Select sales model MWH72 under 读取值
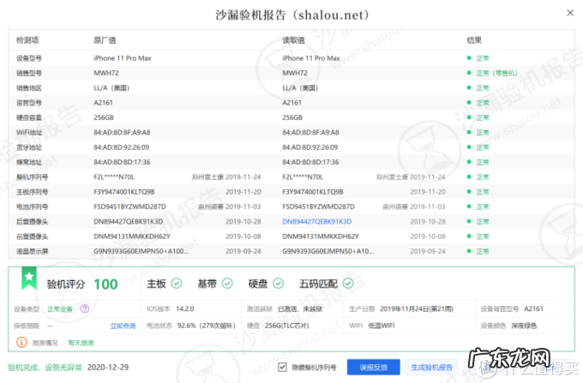Viewport: 583px width, 383px height. [x=295, y=73]
